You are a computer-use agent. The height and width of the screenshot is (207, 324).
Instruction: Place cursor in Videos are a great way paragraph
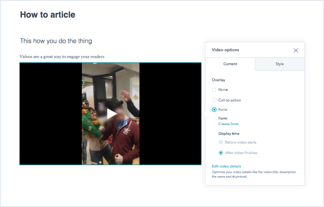click(62, 57)
